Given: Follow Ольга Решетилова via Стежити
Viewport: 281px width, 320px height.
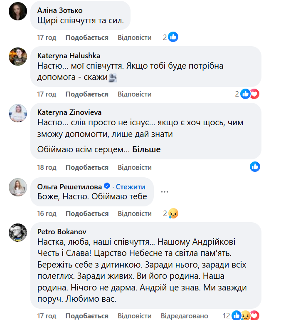Looking at the screenshot, I should [131, 186].
